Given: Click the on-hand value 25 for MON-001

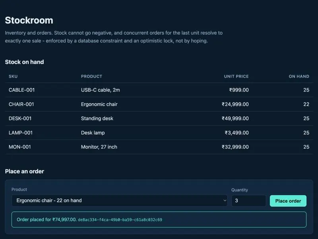Looking at the screenshot, I should [x=306, y=147].
